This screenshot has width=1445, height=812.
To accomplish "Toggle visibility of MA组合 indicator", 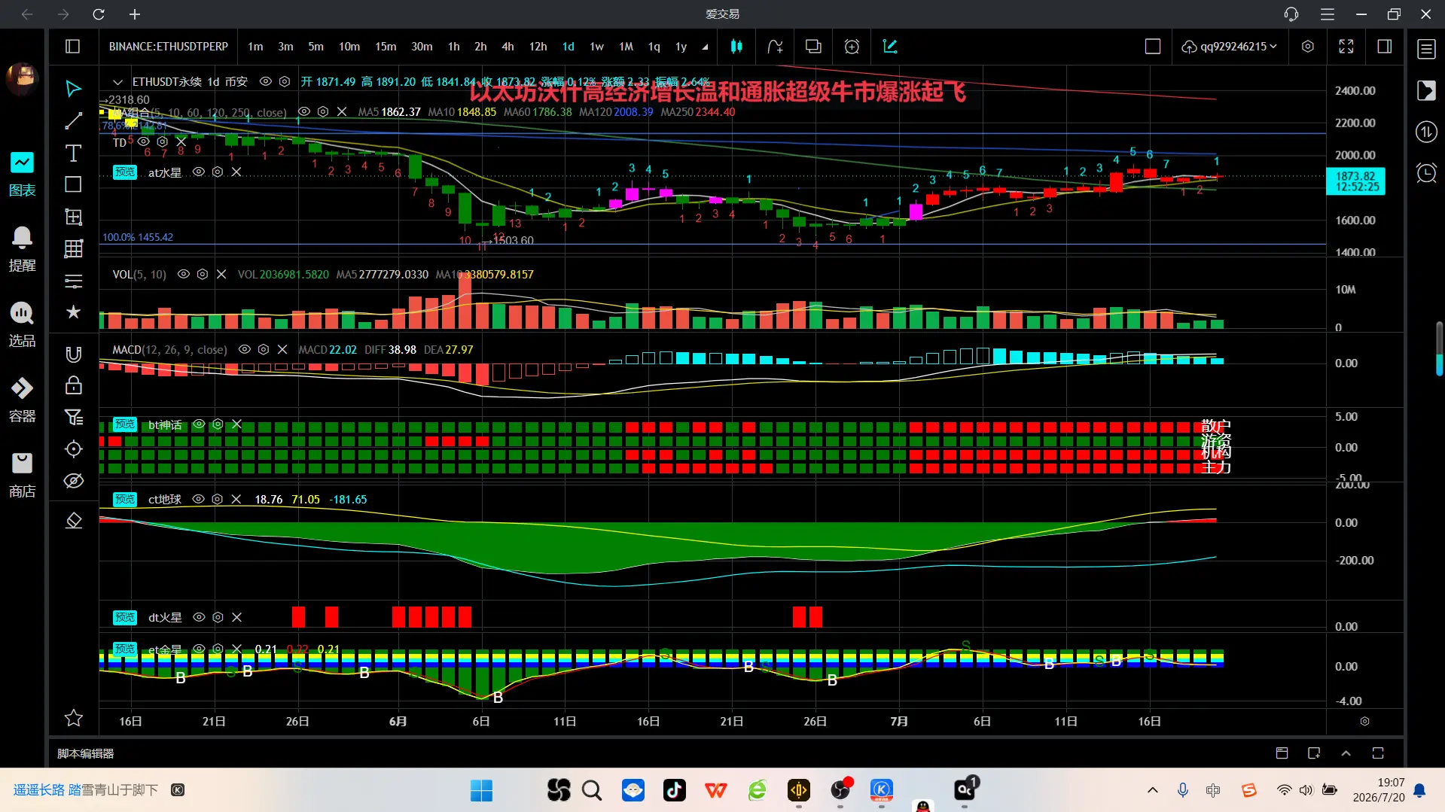I will pyautogui.click(x=304, y=111).
